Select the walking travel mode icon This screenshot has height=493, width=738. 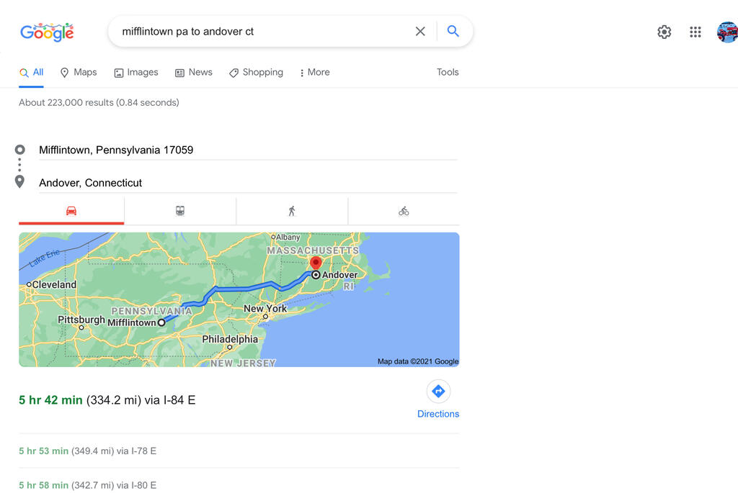(x=292, y=211)
